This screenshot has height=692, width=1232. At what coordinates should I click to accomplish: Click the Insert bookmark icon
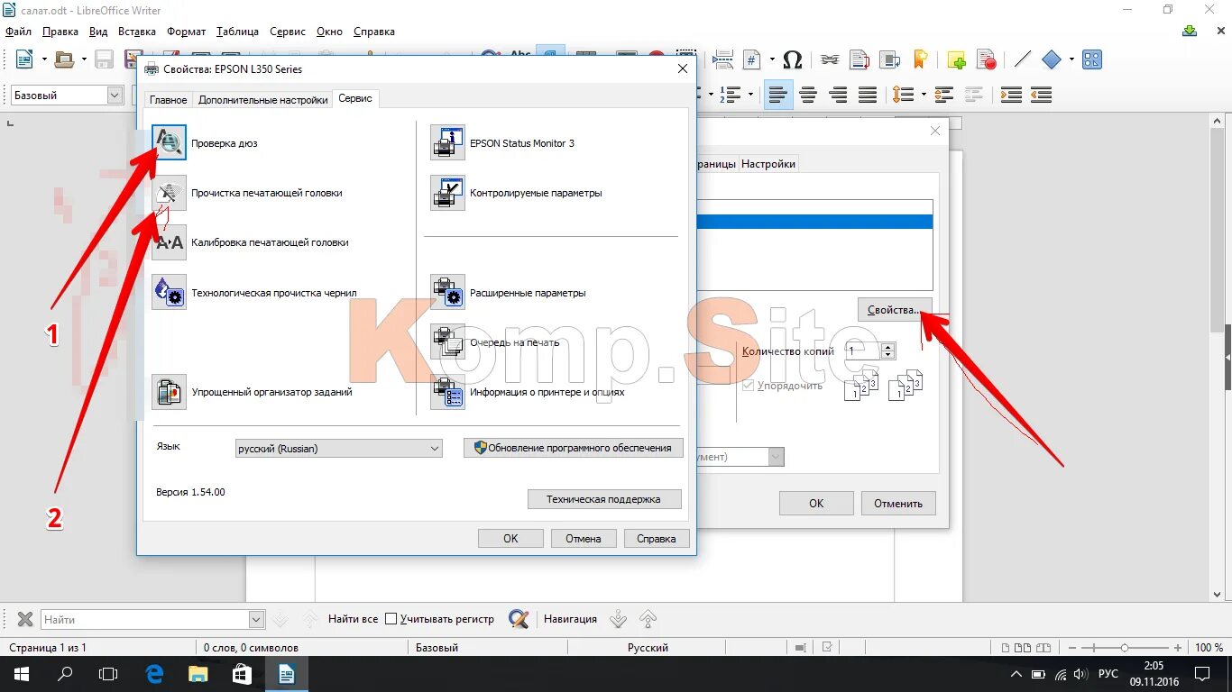coord(920,60)
